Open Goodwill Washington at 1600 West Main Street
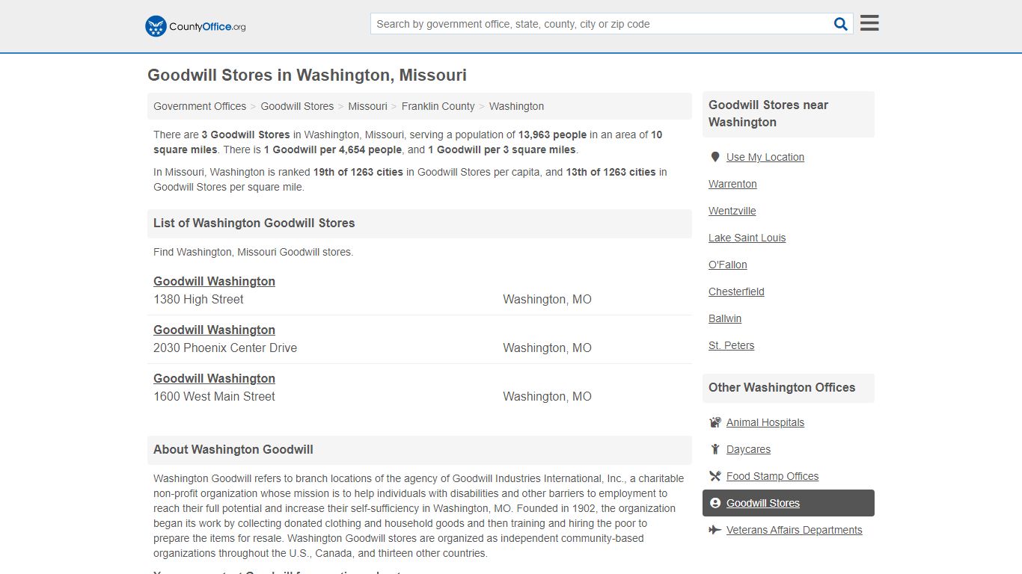This screenshot has width=1022, height=574. pyautogui.click(x=214, y=378)
